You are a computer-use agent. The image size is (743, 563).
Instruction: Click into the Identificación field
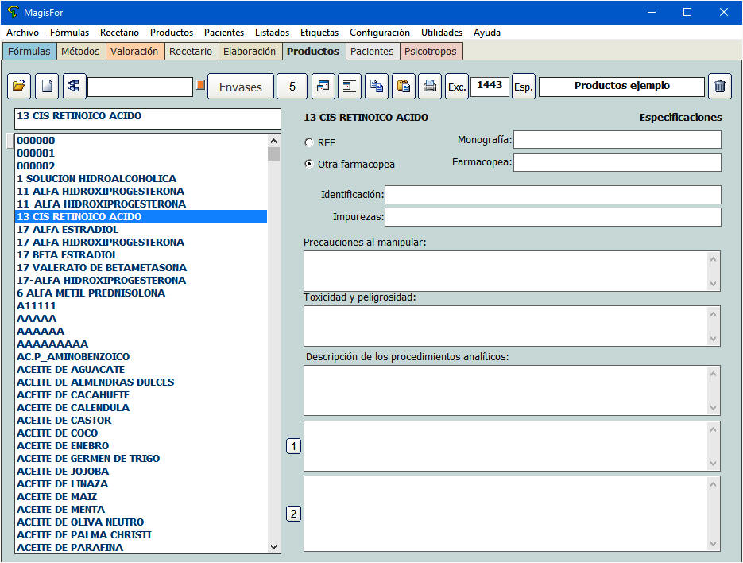pyautogui.click(x=553, y=195)
